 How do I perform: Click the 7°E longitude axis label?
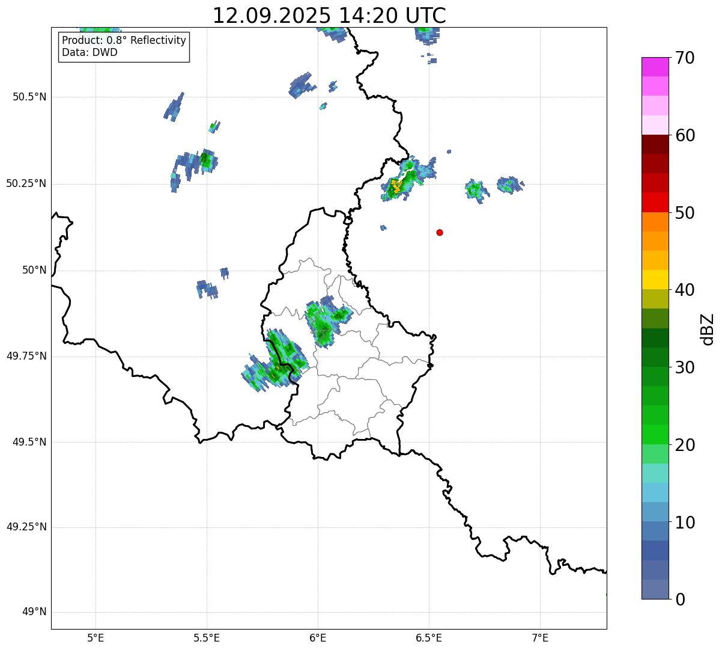tap(540, 637)
